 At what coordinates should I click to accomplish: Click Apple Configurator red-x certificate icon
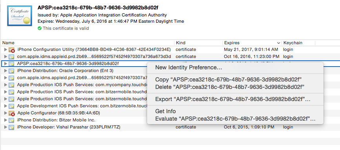pyautogui.click(x=11, y=113)
